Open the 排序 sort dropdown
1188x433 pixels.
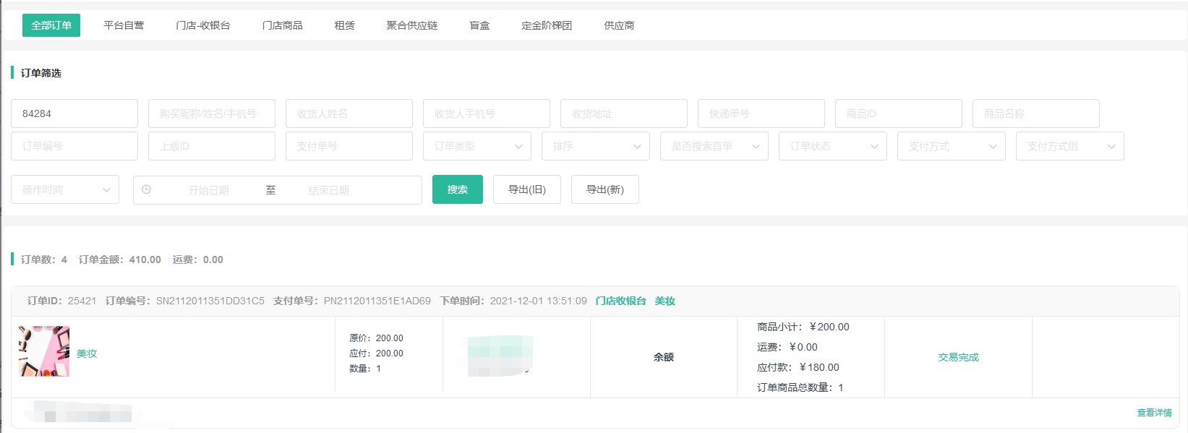click(x=595, y=146)
